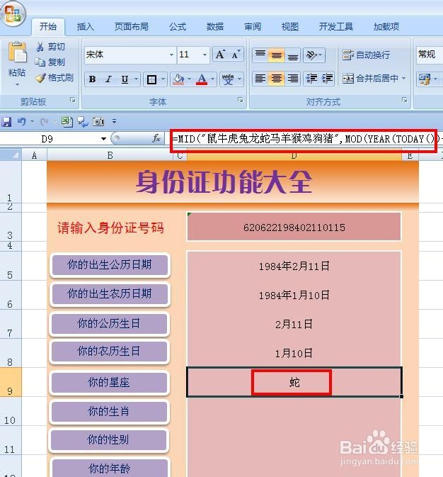Apply red font color A
443x477 pixels.
point(202,79)
